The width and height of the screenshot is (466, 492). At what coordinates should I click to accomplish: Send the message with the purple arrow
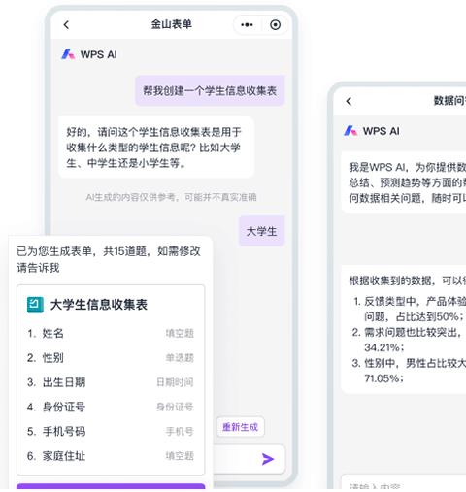coord(268,459)
